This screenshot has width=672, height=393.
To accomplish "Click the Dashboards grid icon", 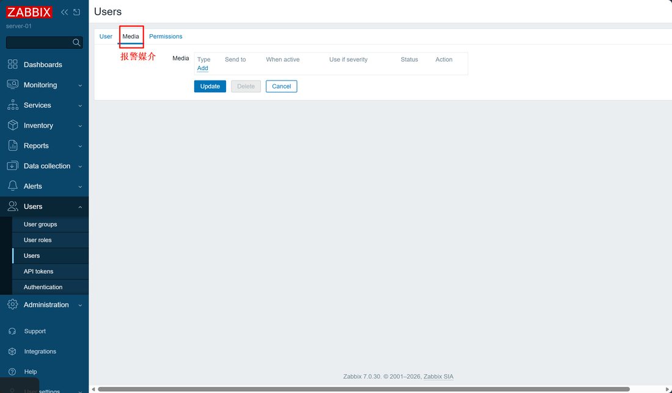I will [x=13, y=64].
